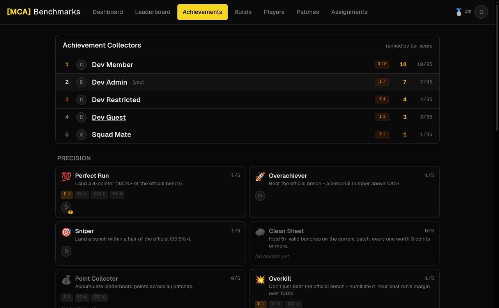This screenshot has height=308, width=499.
Task: Select Perfect Run tier IV 0 badge
Action: pyautogui.click(x=117, y=194)
